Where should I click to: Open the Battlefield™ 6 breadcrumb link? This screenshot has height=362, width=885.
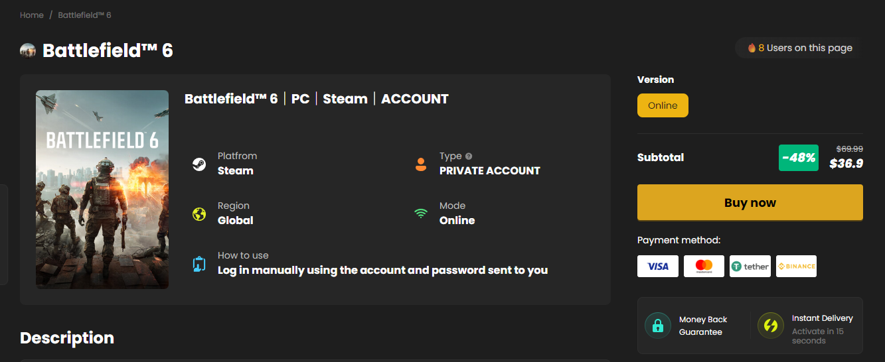(x=84, y=15)
